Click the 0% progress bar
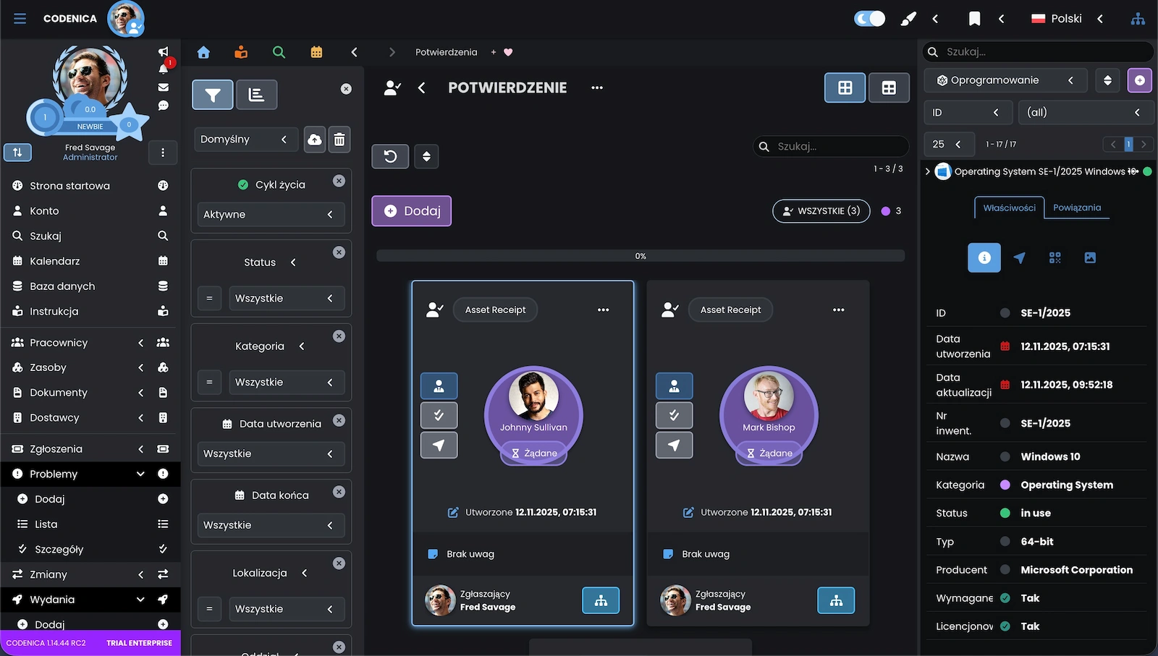This screenshot has width=1158, height=656. pos(640,256)
